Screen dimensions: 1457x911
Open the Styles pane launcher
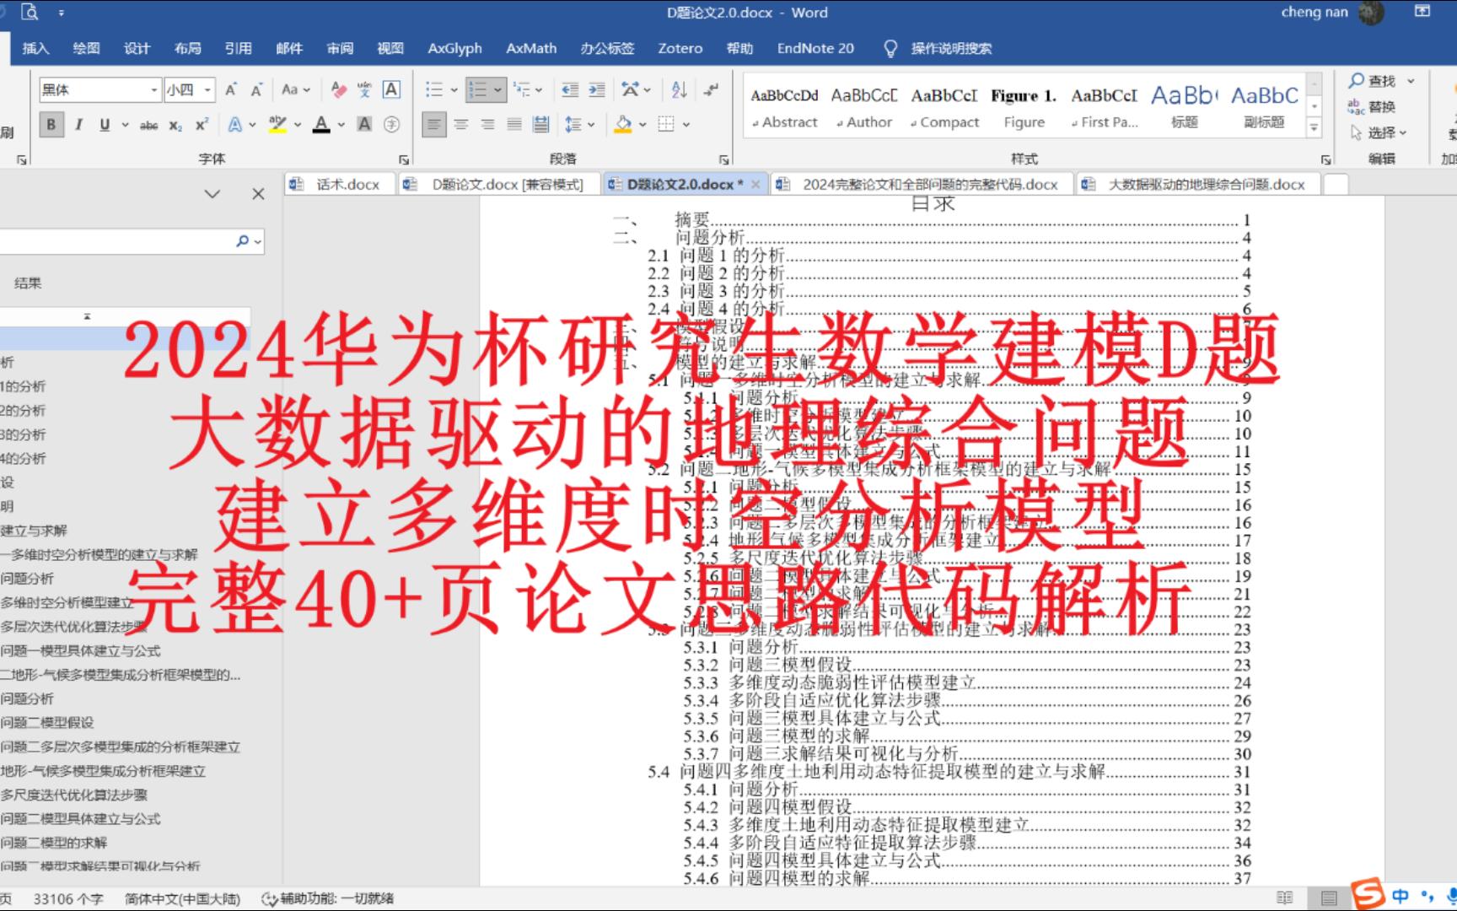point(1326,159)
